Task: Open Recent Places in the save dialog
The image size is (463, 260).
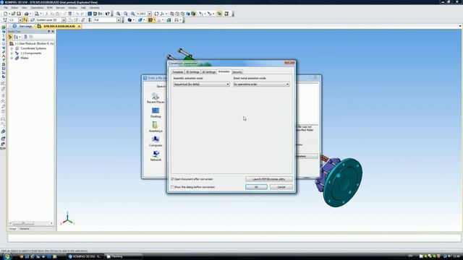Action: (x=156, y=98)
